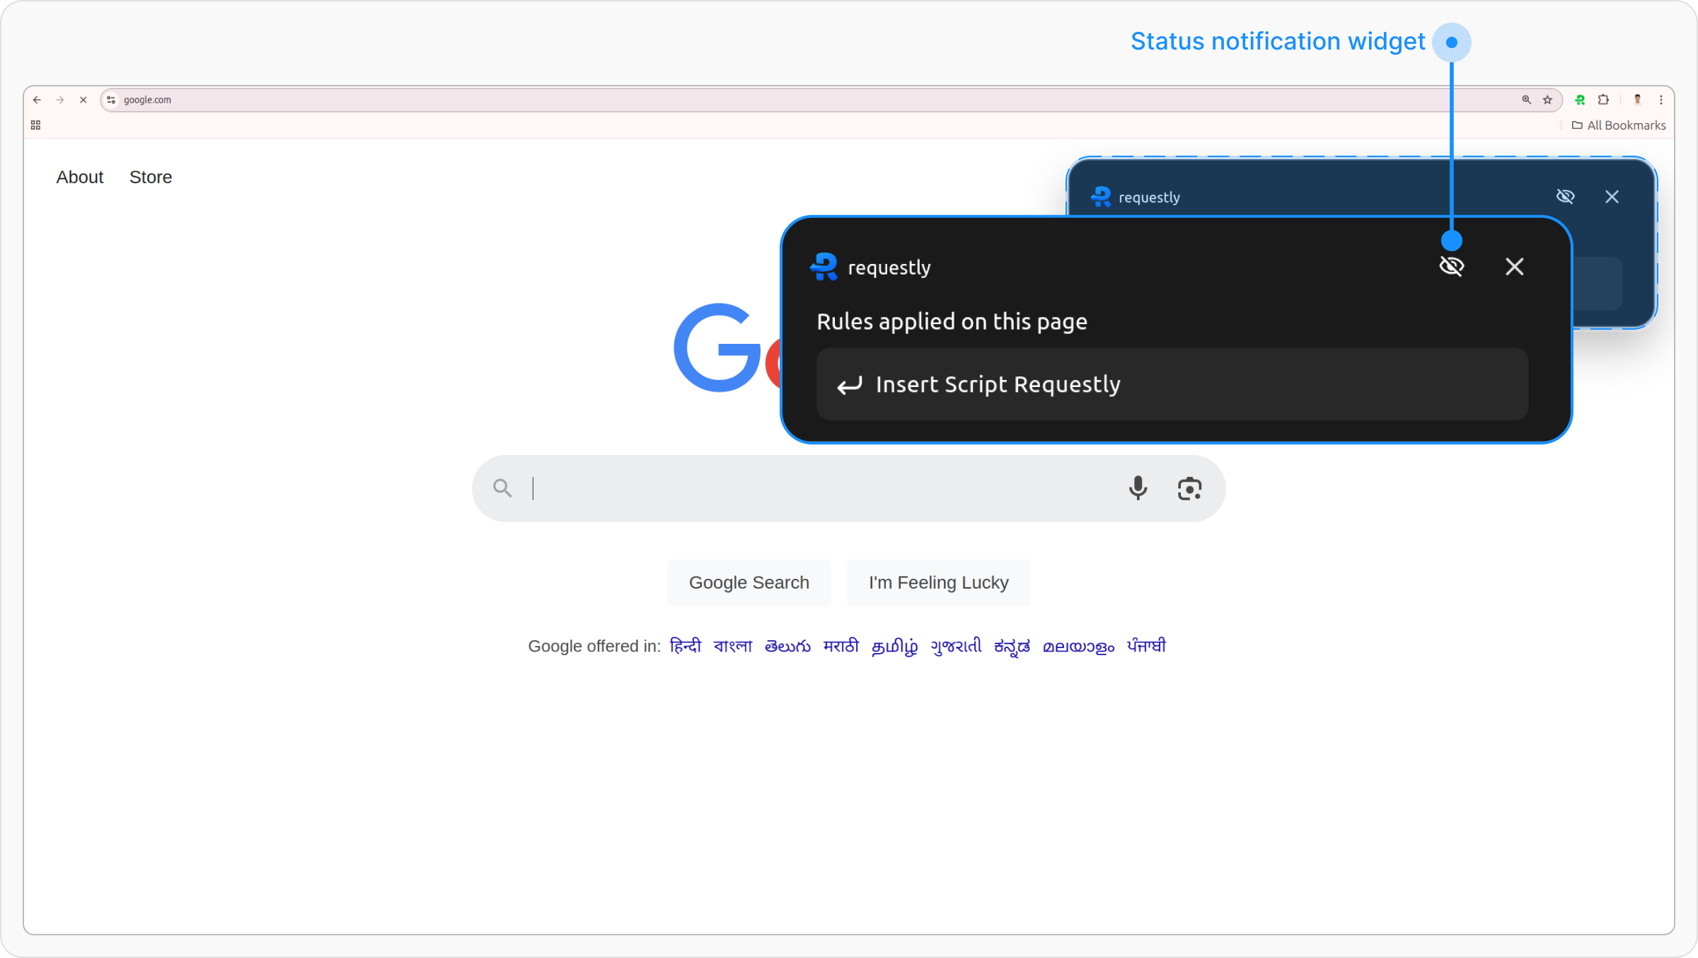Open the About link
The height and width of the screenshot is (958, 1698).
[79, 177]
